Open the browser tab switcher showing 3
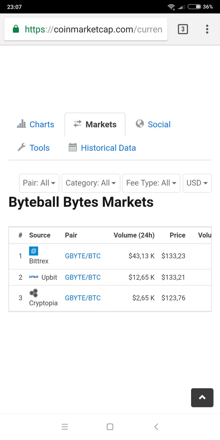This screenshot has height=440, width=220. pos(183,29)
